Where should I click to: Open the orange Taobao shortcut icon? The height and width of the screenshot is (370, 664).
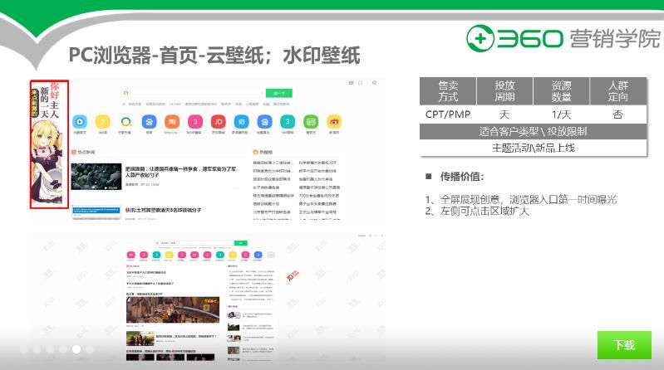point(172,122)
